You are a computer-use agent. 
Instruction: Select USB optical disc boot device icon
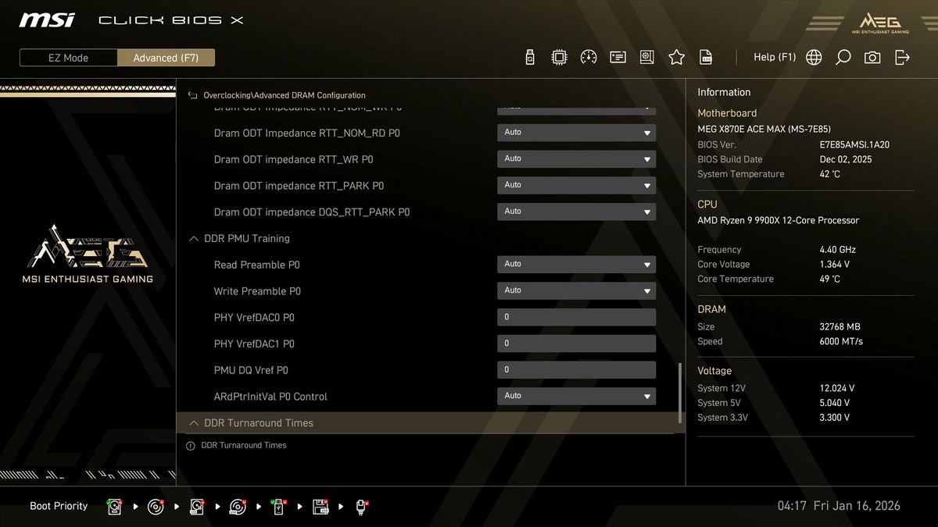tap(238, 507)
